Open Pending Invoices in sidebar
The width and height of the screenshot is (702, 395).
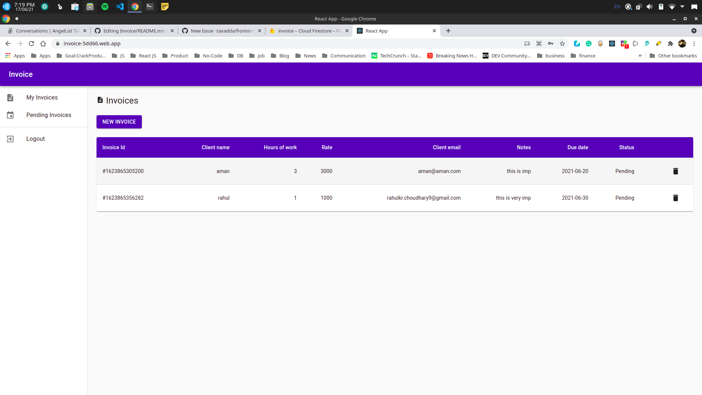pos(44,115)
